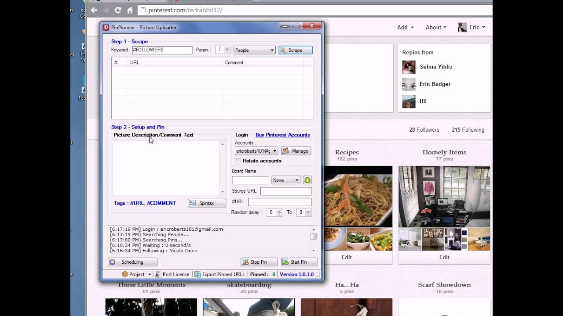Click the Scrape button
563x316 pixels.
pos(296,50)
